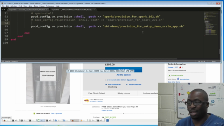The width and height of the screenshot is (224, 126).
Task: Click the HP-Z800 workstation title tooltip text
Action: pyautogui.click(x=100, y=71)
